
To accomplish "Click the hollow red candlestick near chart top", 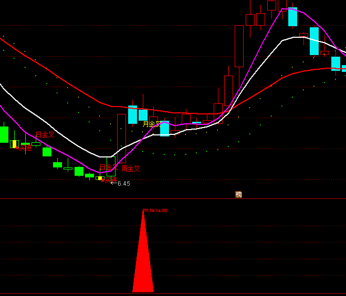I will click(x=250, y=20).
